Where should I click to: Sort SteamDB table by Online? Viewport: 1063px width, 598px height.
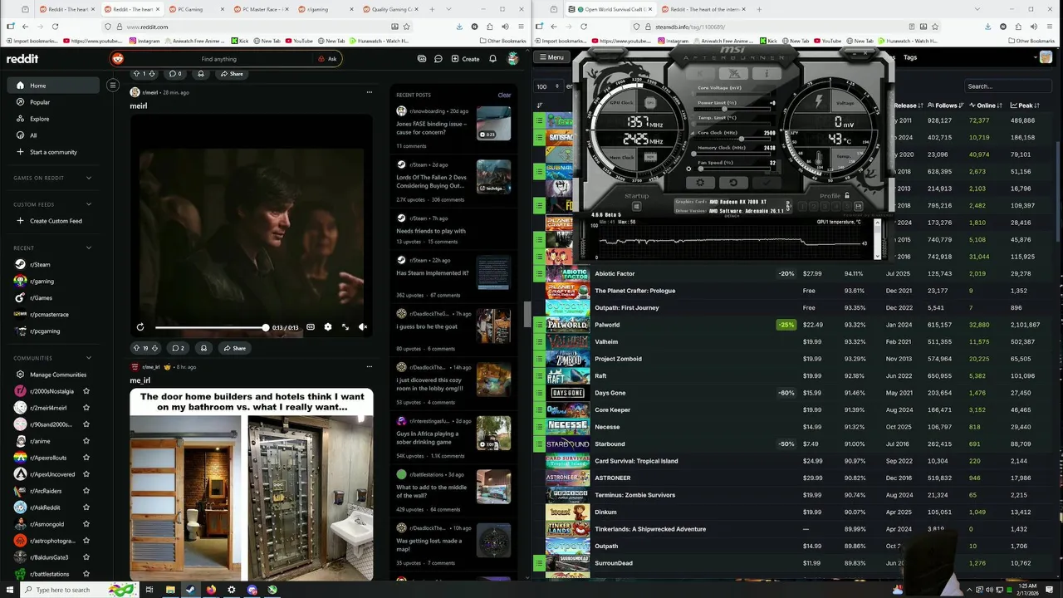[986, 105]
